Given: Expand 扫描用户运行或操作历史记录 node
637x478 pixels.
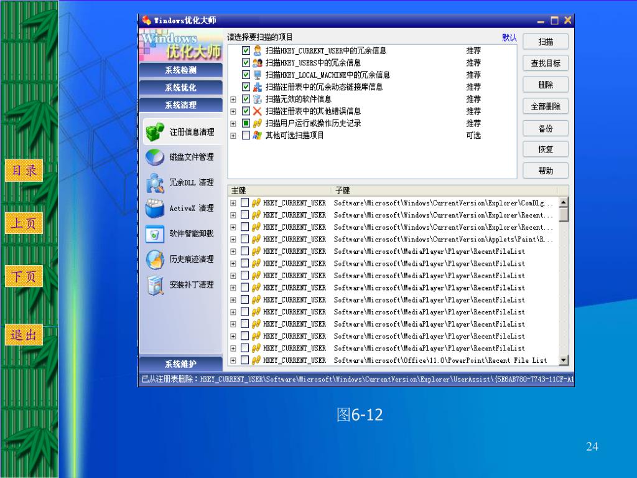Looking at the screenshot, I should pyautogui.click(x=233, y=124).
